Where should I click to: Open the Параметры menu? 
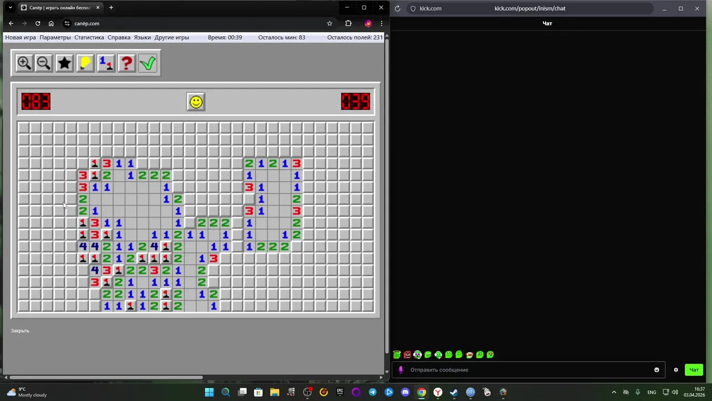55,37
